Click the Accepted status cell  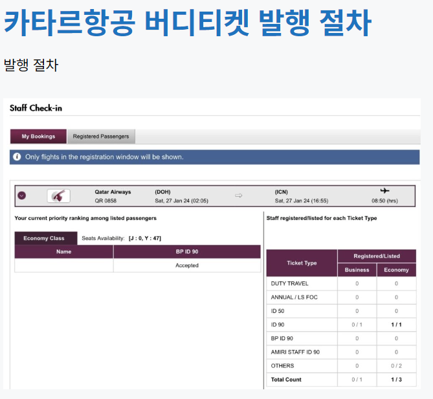[x=187, y=265]
